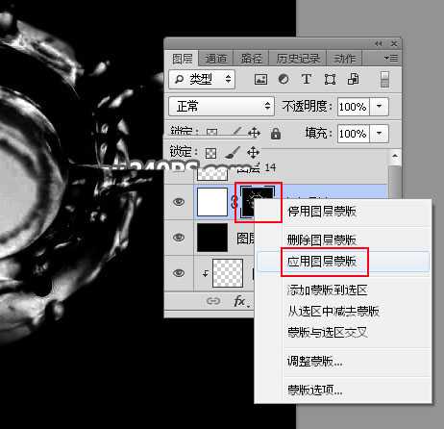Switch to the 图层 tab
Viewport: 444px width, 429px height.
pyautogui.click(x=182, y=59)
